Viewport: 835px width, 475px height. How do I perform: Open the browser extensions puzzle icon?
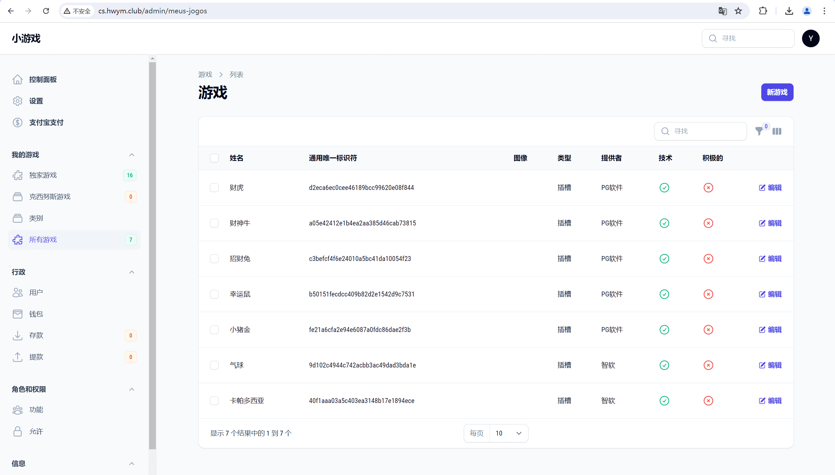[x=763, y=11]
